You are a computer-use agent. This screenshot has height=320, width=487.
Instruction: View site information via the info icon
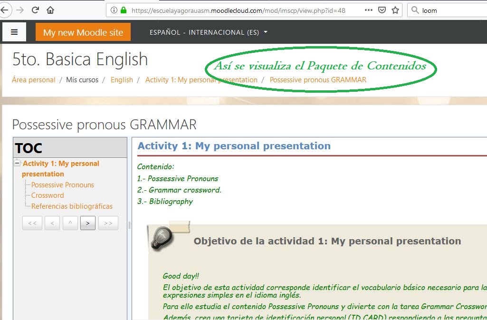click(114, 10)
